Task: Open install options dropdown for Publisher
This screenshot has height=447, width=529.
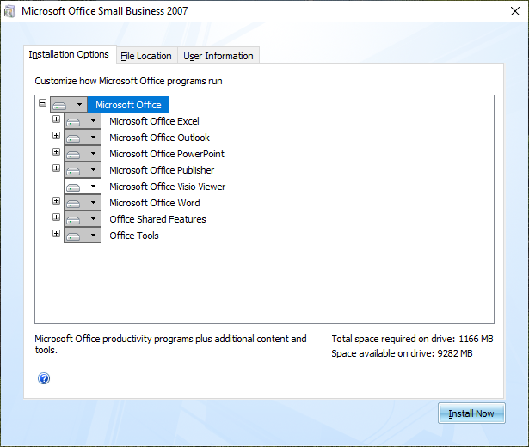Action: tap(83, 170)
